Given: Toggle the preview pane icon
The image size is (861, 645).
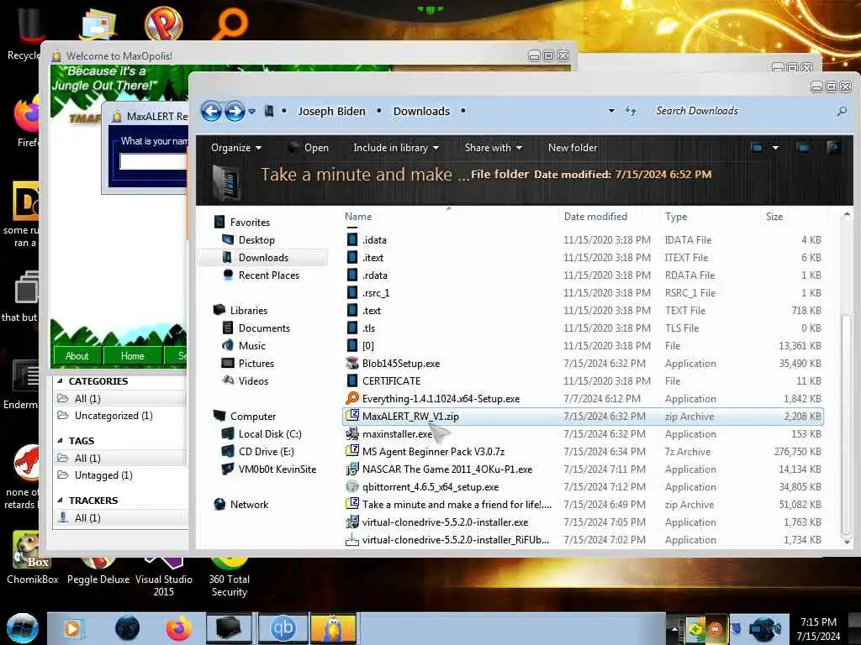Looking at the screenshot, I should click(802, 148).
